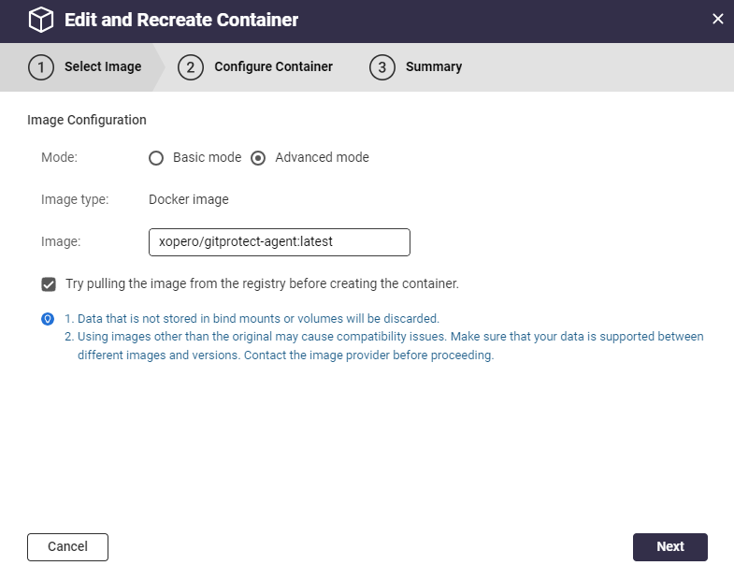
Task: Click the step 2 number circle
Action: pyautogui.click(x=191, y=67)
